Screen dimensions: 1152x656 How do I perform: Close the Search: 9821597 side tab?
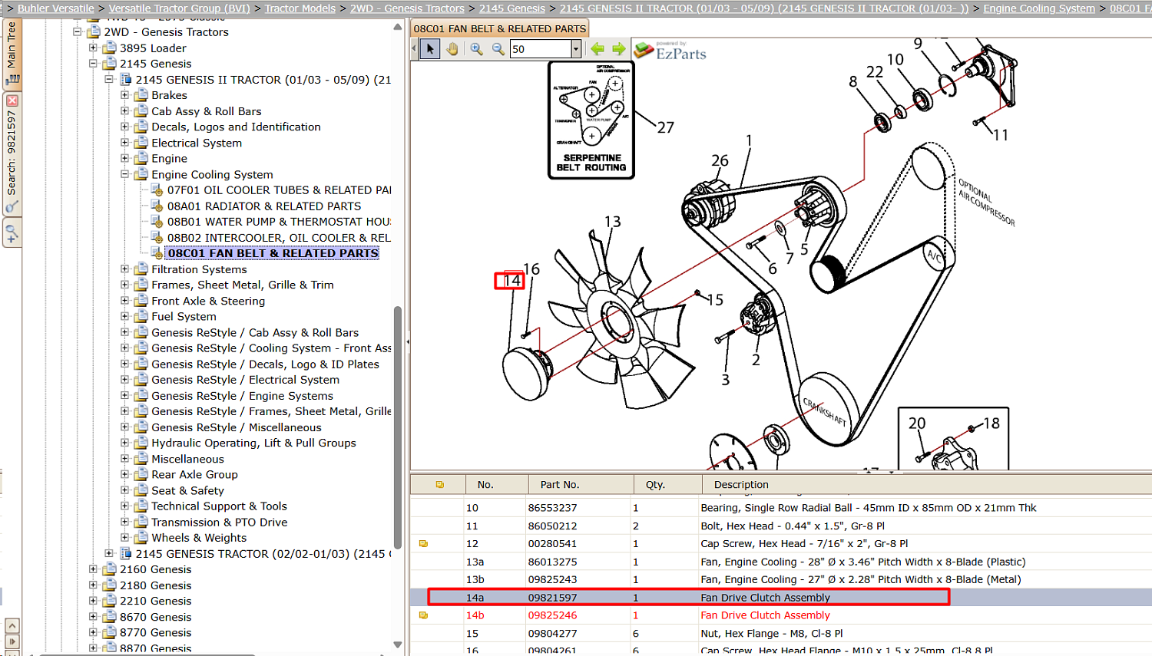pos(12,101)
